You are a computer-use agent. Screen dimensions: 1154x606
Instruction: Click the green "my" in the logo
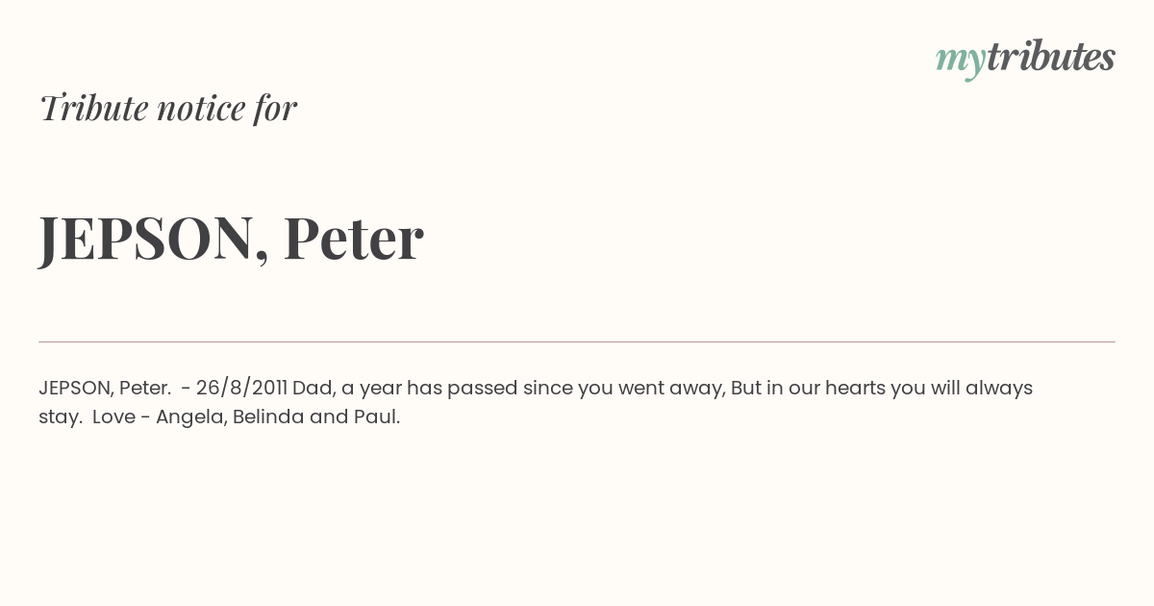tap(961, 62)
